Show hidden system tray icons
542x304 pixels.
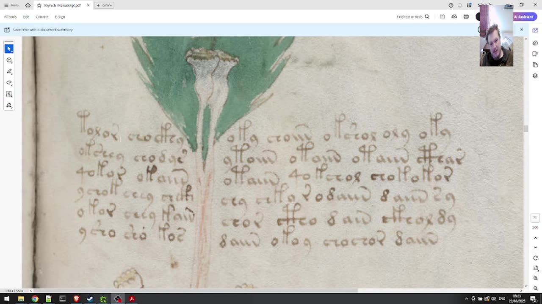click(x=467, y=299)
